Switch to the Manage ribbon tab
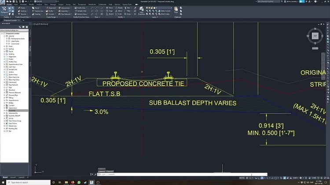 [x=53, y=4]
